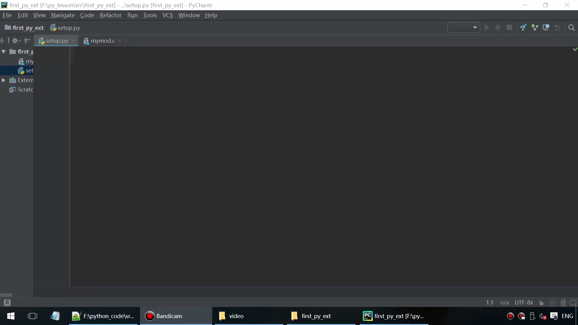The image size is (578, 325).
Task: Open the Hector inspections inspector icon
Action: click(563, 303)
